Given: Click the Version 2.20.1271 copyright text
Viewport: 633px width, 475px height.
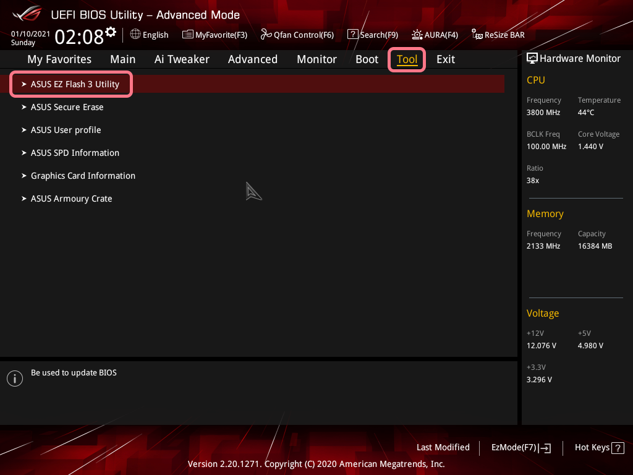Looking at the screenshot, I should [316, 464].
